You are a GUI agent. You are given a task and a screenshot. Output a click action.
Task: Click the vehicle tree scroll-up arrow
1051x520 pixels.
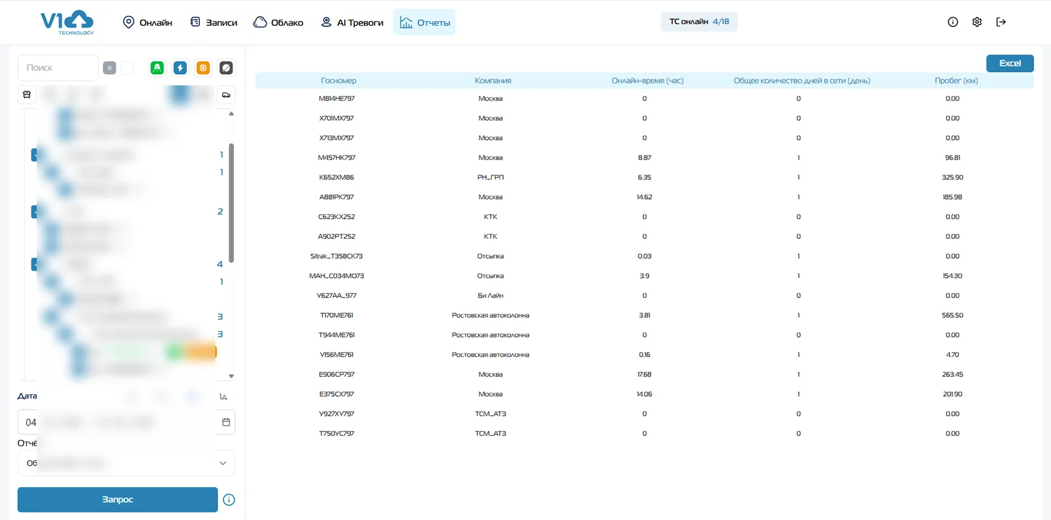click(x=231, y=114)
